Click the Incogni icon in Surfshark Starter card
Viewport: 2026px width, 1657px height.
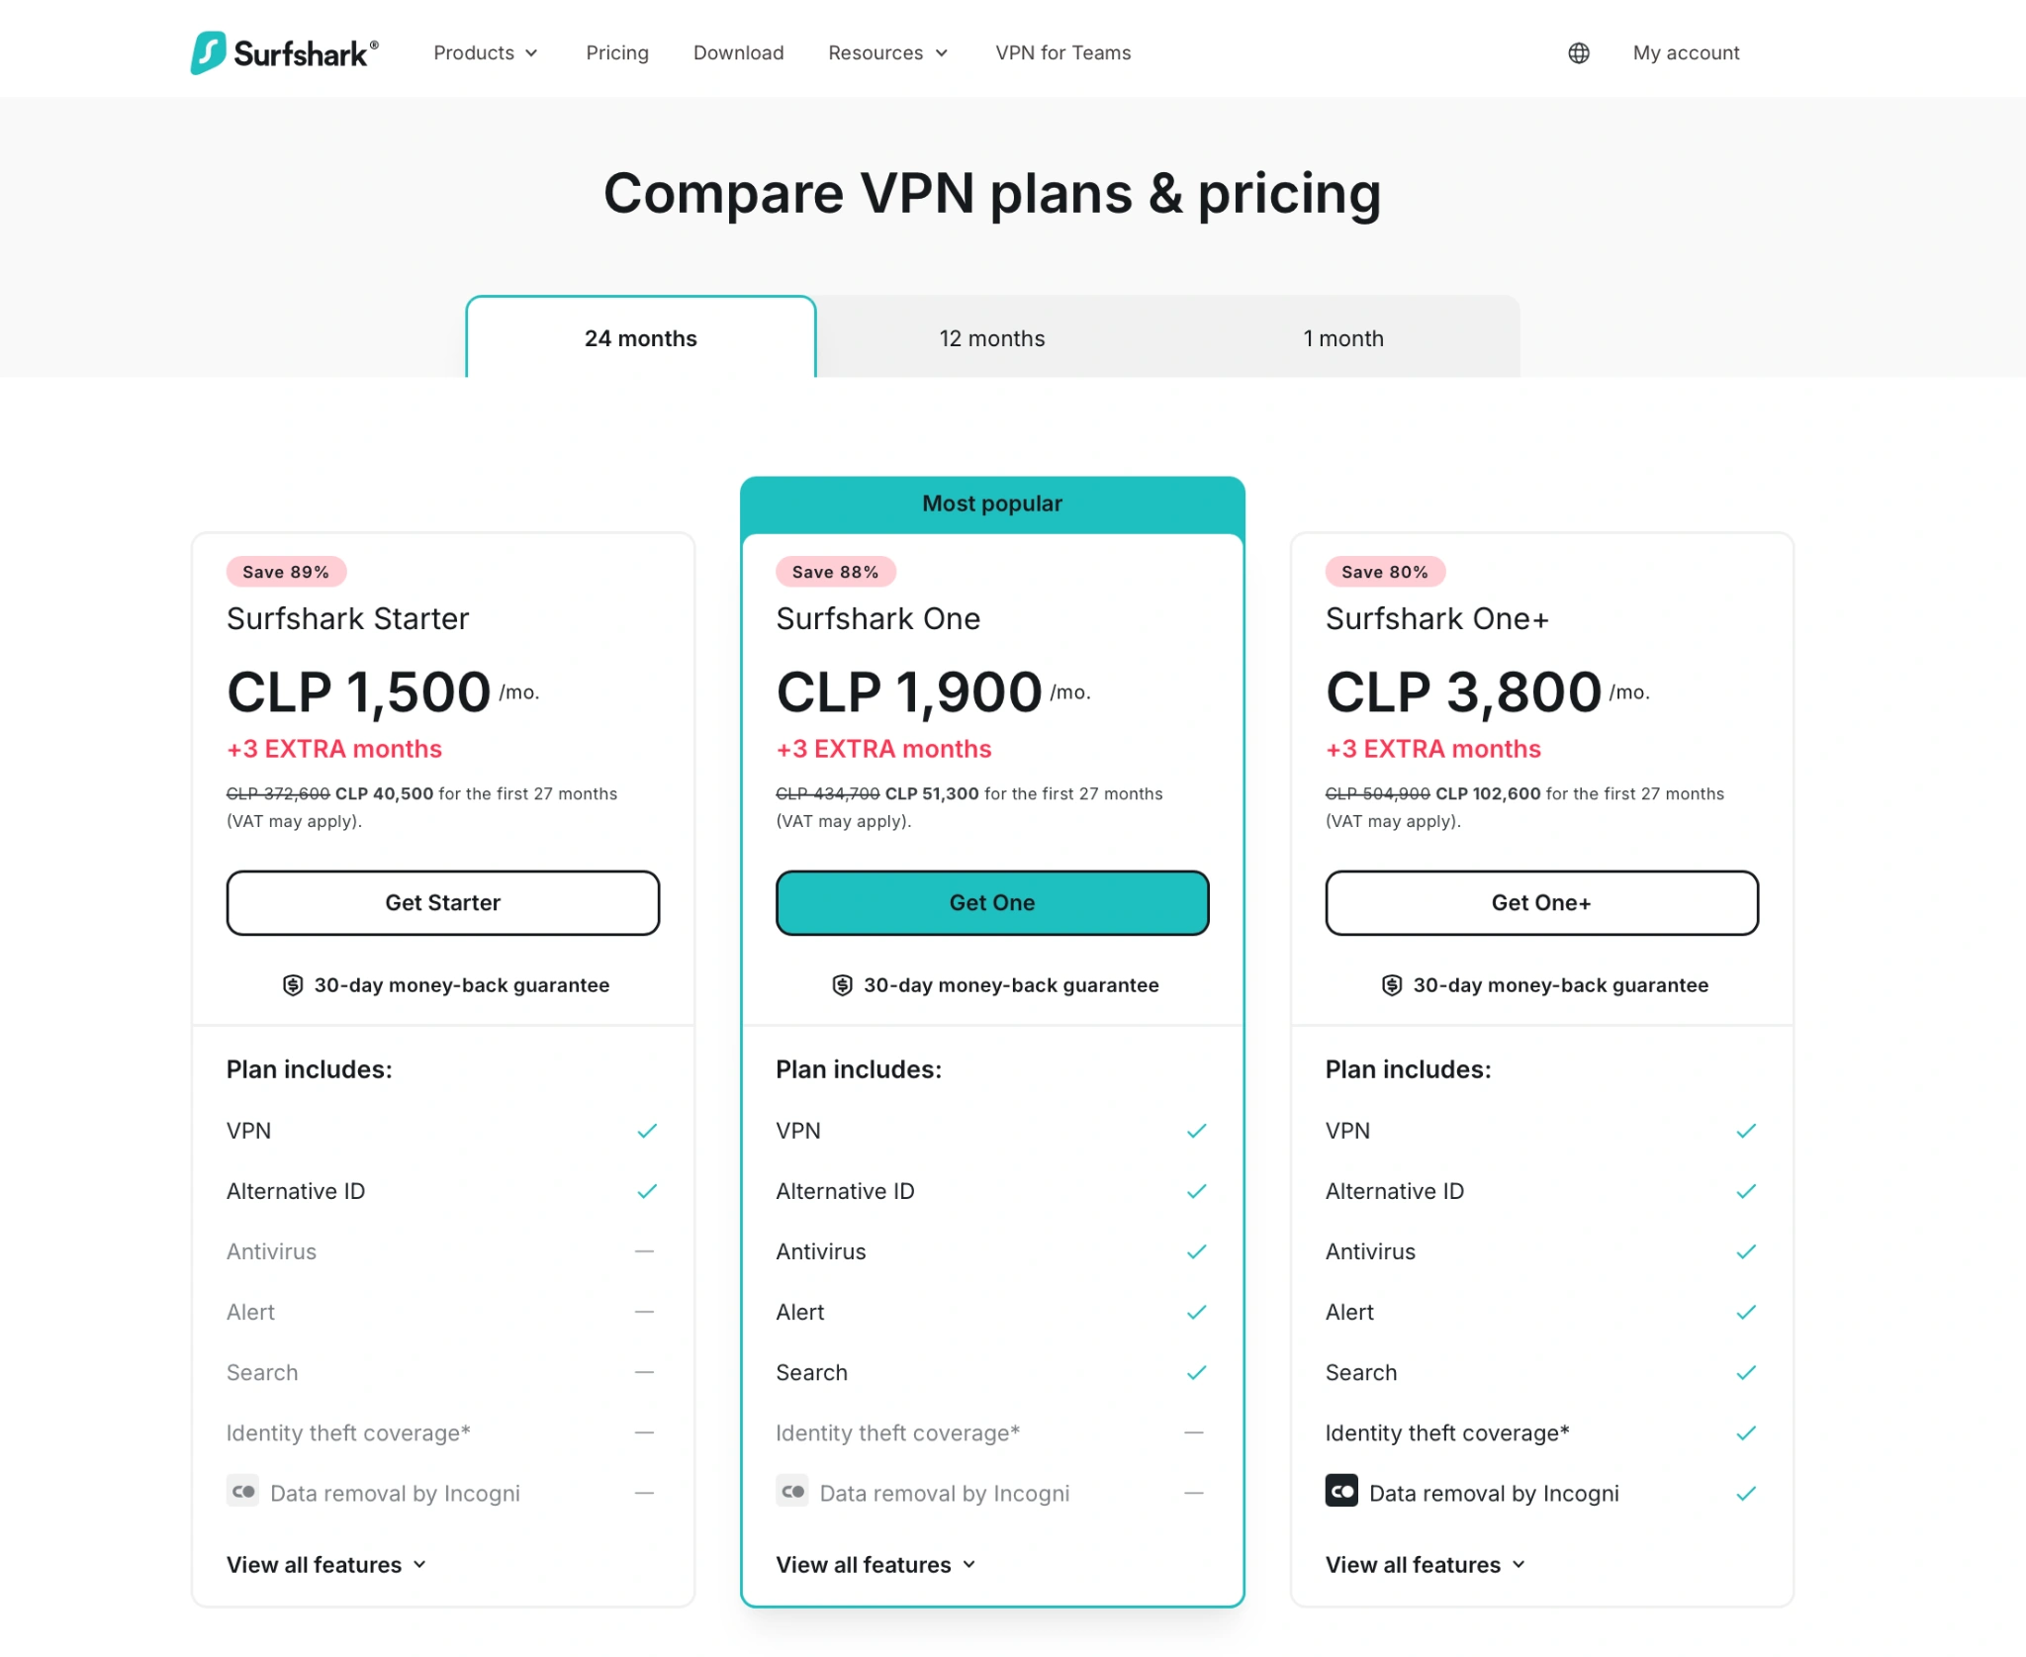(243, 1491)
